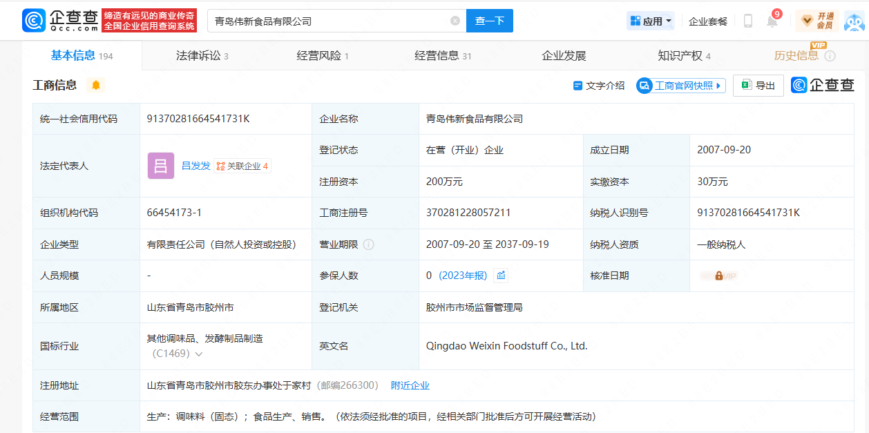Select the credit code 91370281664541731K
869x433 pixels.
[198, 119]
